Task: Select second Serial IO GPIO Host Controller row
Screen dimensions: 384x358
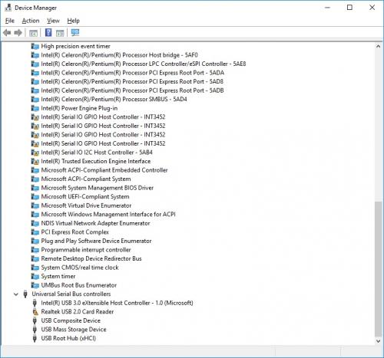Action: (103, 126)
